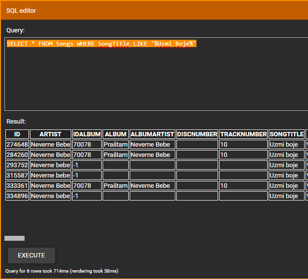Select the ARTIST column header
The height and width of the screenshot is (279, 308).
click(x=50, y=134)
